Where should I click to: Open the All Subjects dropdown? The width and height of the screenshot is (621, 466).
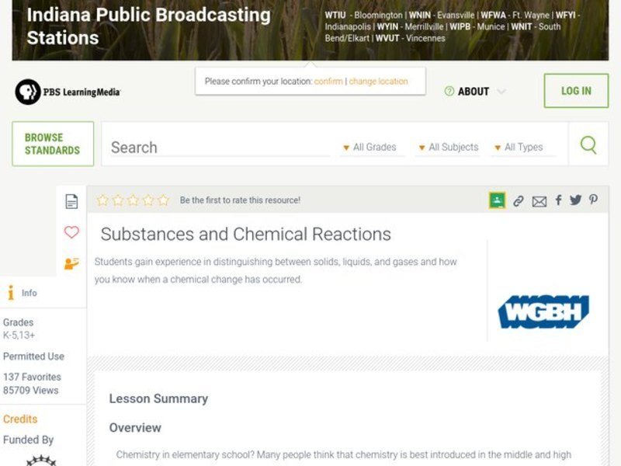(x=449, y=147)
